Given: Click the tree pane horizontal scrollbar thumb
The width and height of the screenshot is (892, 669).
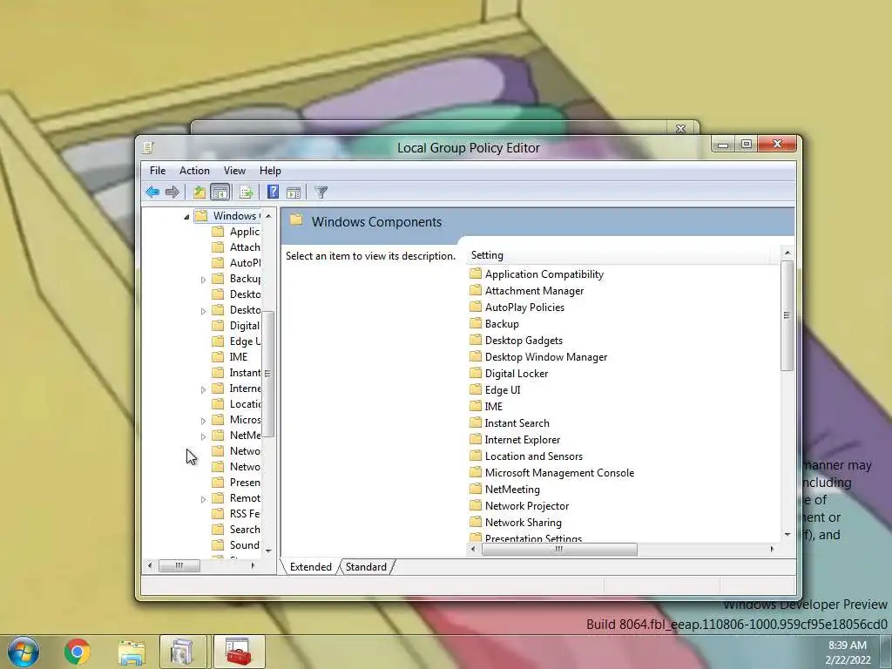Looking at the screenshot, I should pyautogui.click(x=179, y=565).
